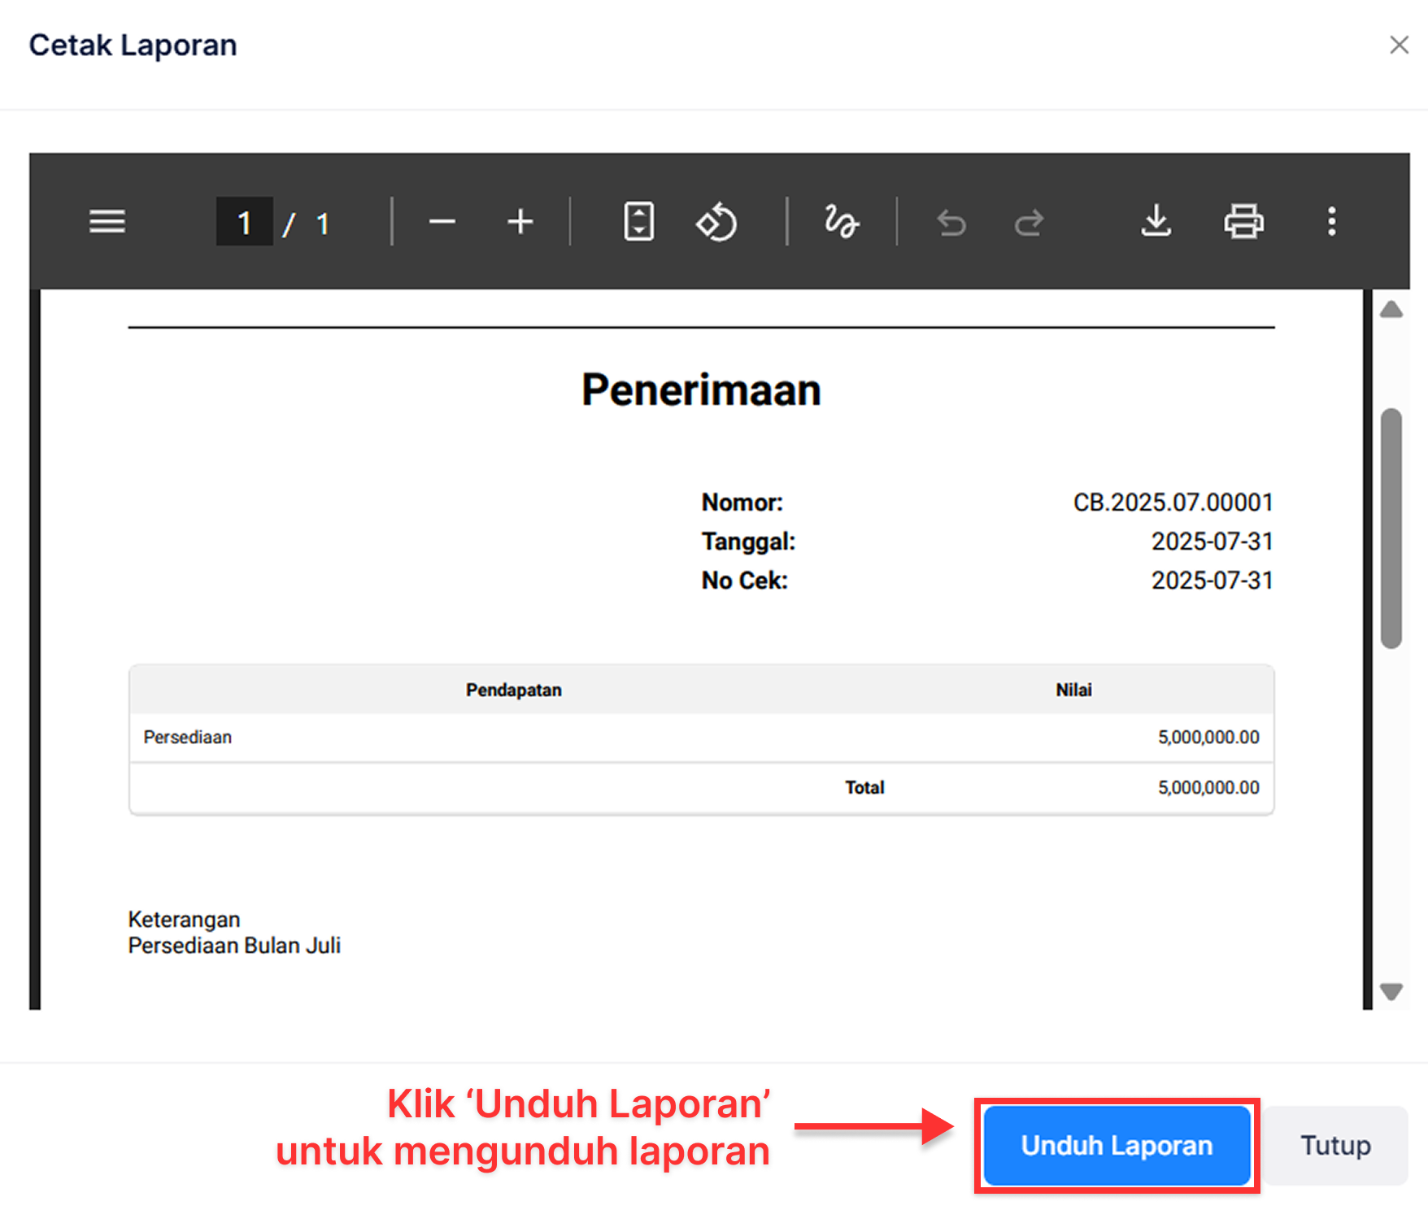Click the scroll up arrow
This screenshot has height=1210, width=1428.
(x=1391, y=310)
